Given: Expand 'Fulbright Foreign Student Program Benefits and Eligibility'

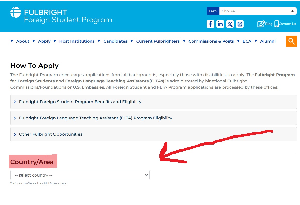Looking at the screenshot, I should 80,102.
